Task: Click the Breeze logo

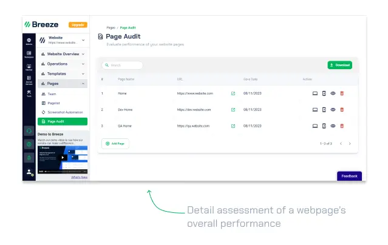Action: point(41,24)
